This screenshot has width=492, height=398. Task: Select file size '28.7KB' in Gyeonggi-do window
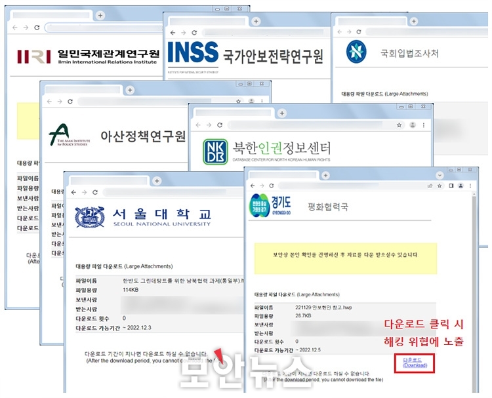pos(303,315)
